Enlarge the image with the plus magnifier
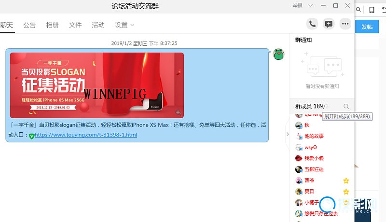Screen dimensions: 386x222 coord(178,112)
